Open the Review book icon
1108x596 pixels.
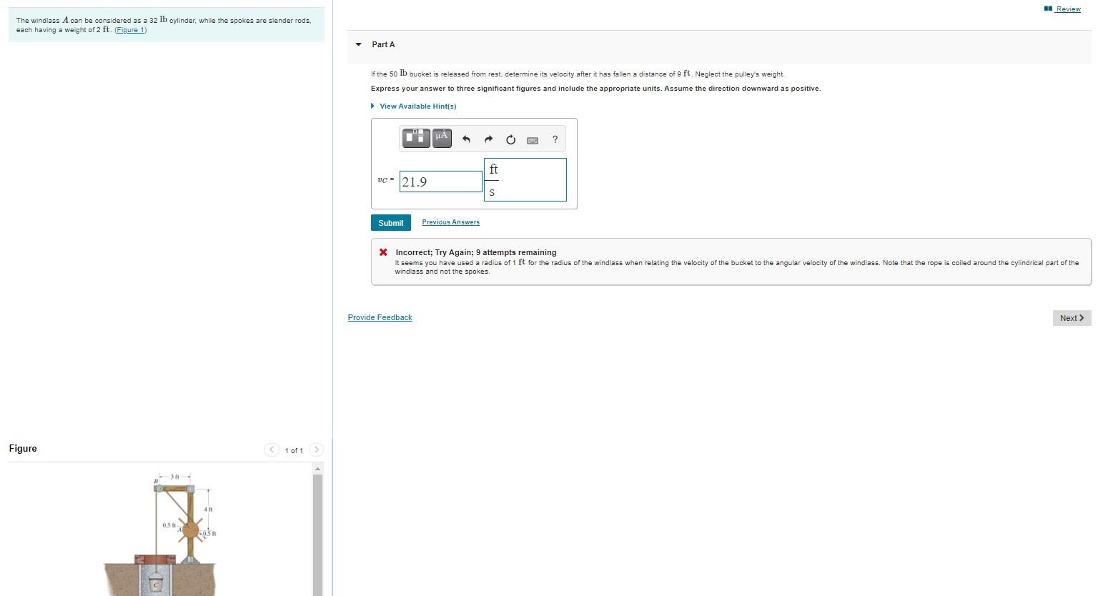point(1048,9)
